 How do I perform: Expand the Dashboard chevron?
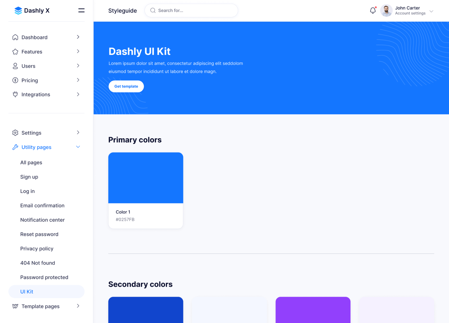click(78, 37)
